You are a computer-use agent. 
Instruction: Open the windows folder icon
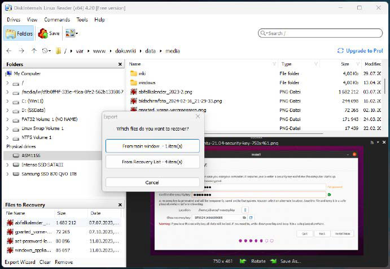(134, 83)
